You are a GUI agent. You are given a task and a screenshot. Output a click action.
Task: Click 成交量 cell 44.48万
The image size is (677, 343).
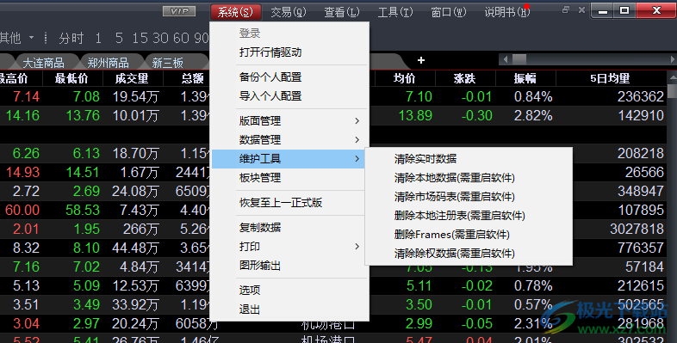(x=135, y=248)
